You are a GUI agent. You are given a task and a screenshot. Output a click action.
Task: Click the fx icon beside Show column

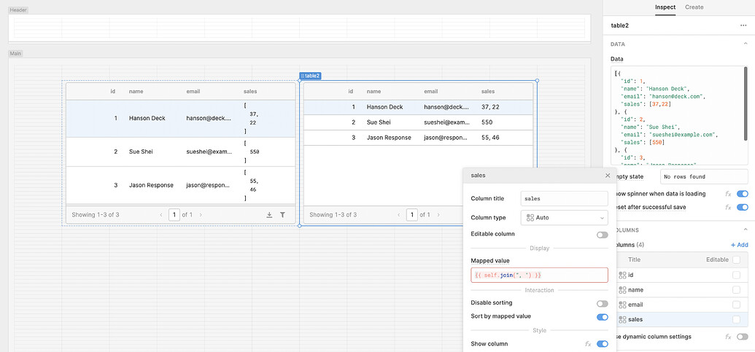[x=588, y=344]
